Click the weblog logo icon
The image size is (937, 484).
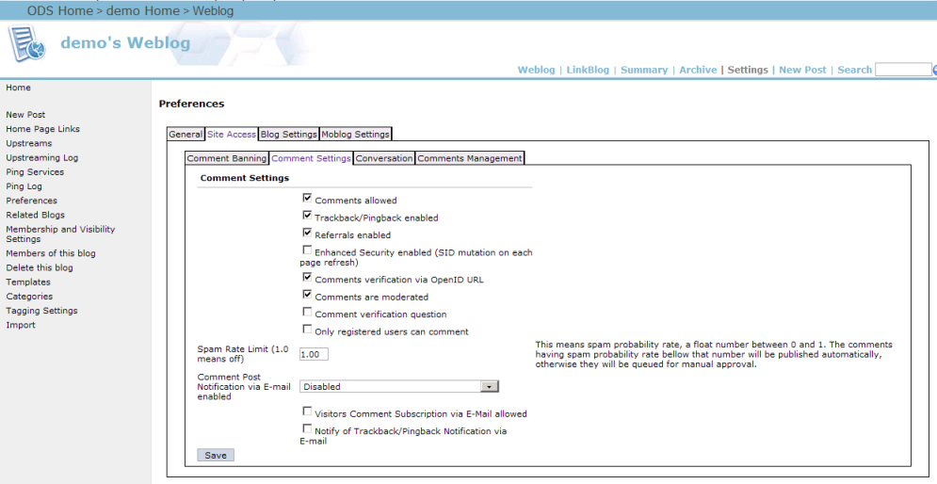tap(26, 44)
